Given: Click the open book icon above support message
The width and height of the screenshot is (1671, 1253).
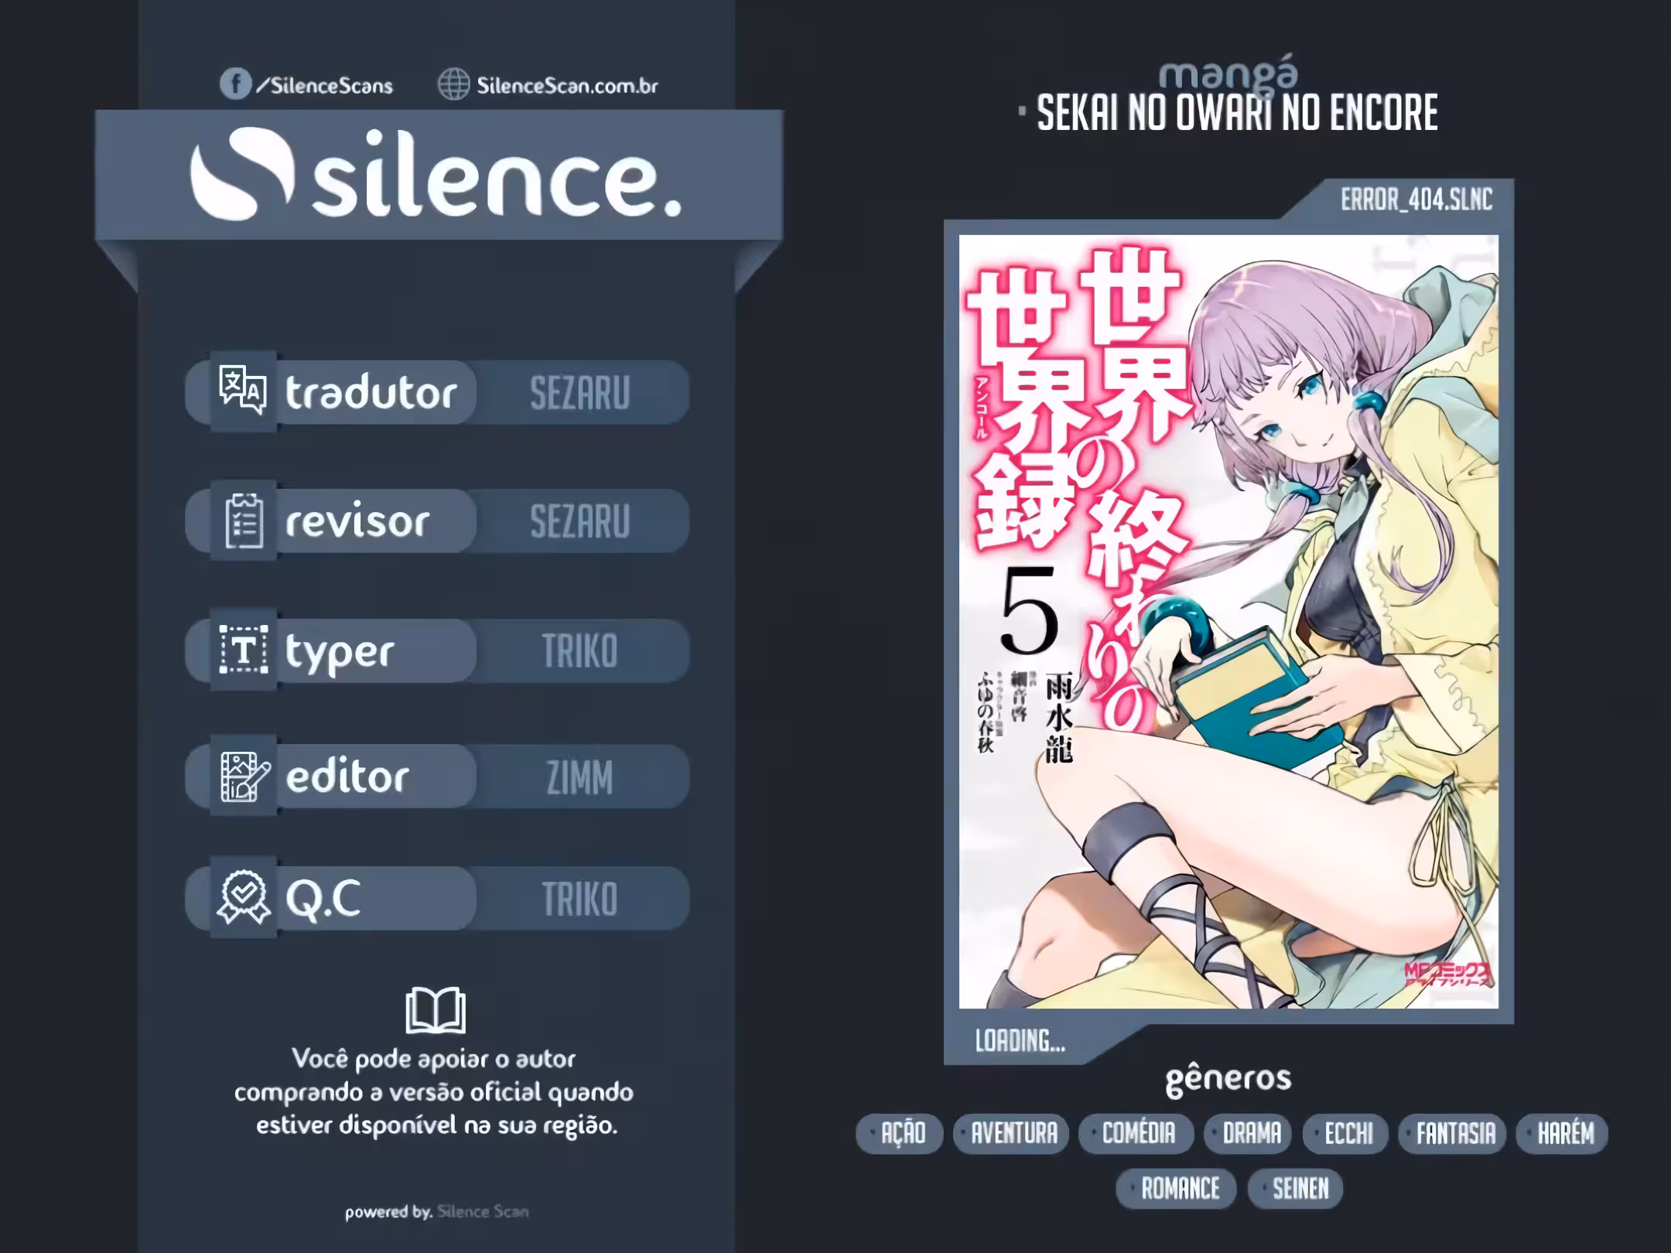Looking at the screenshot, I should (x=436, y=1010).
